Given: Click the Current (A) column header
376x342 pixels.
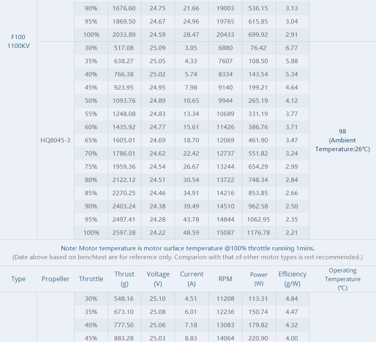Looking at the screenshot, I should coord(192,279).
